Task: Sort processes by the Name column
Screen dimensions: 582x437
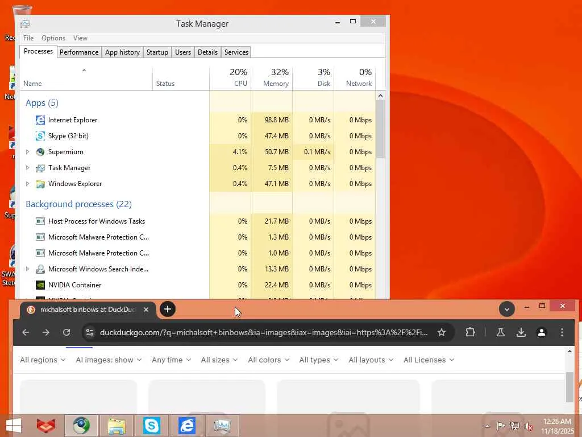Action: 86,78
